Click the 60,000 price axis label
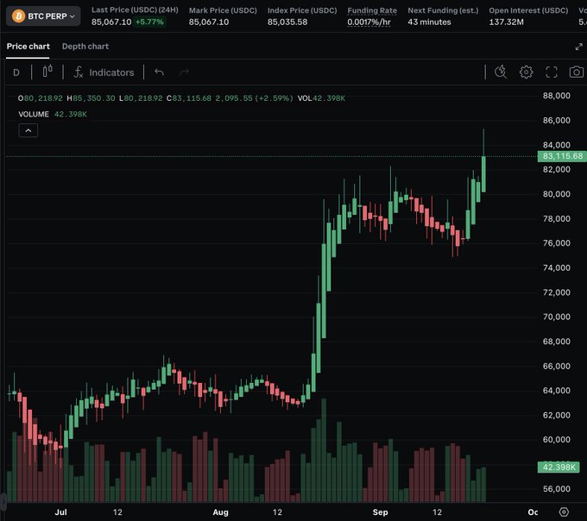This screenshot has height=521, width=587. click(x=556, y=439)
